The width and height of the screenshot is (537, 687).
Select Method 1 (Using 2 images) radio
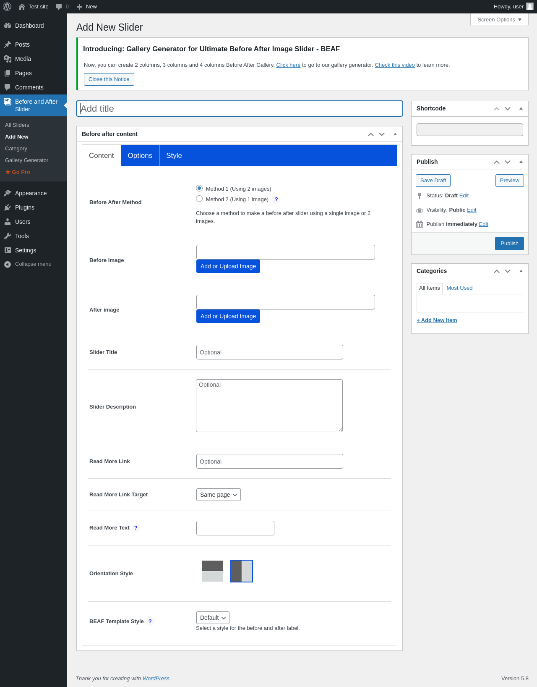tap(199, 188)
